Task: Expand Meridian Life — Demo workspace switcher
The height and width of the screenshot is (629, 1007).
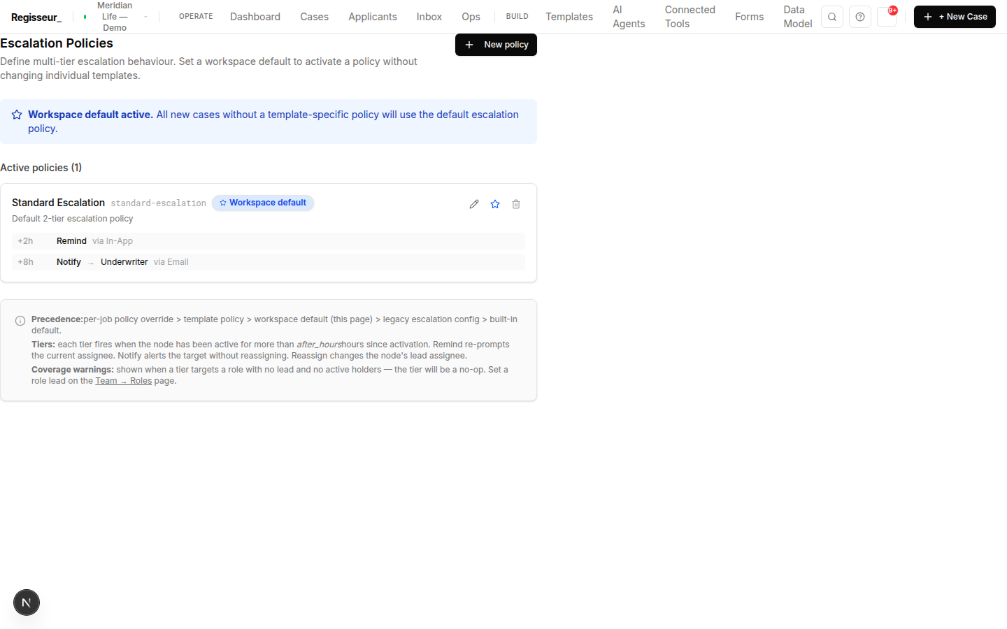Action: point(116,17)
